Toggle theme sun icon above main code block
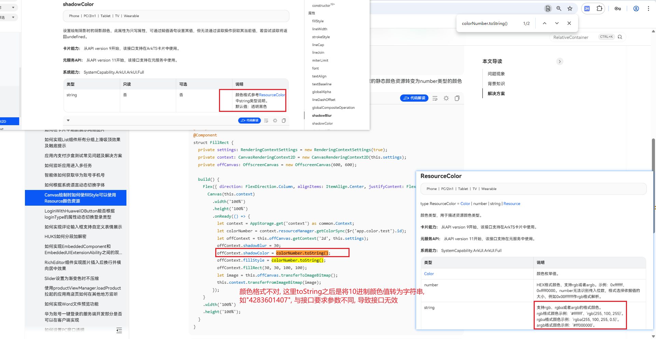 coord(446,98)
